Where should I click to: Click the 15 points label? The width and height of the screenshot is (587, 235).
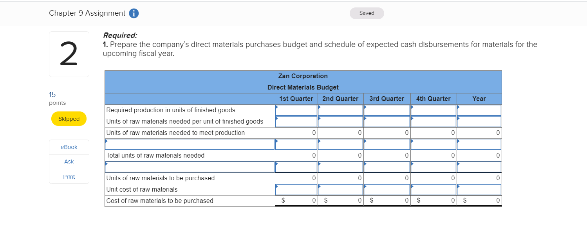click(x=57, y=99)
